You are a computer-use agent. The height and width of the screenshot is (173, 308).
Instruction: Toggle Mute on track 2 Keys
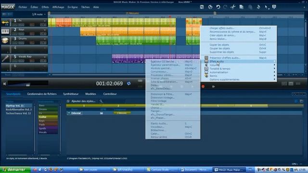[21, 34]
